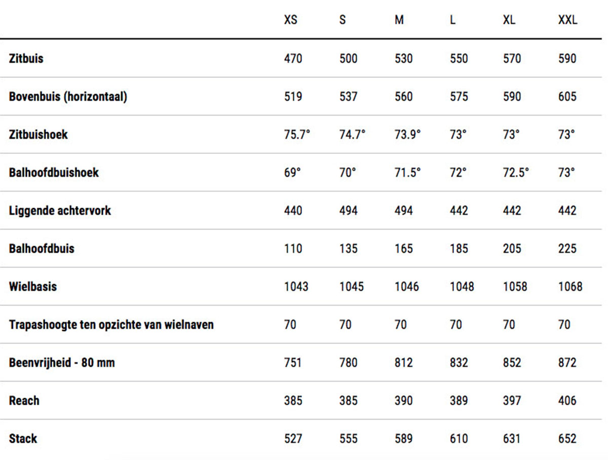This screenshot has height=460, width=608.
Task: Click the Balhoofdbuishoek row label
Action: 54,172
